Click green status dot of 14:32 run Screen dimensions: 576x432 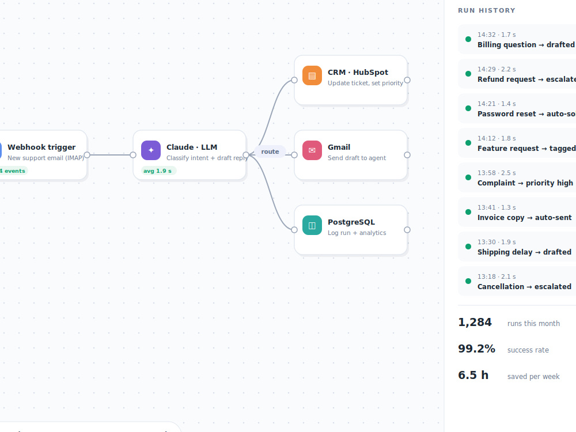(x=468, y=39)
